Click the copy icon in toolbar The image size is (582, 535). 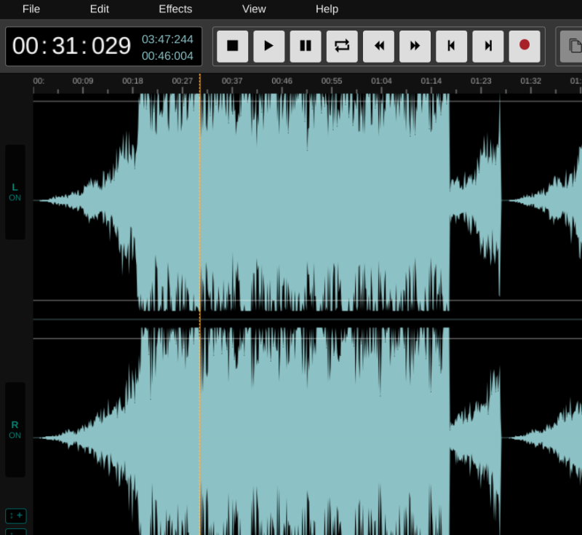click(x=574, y=46)
